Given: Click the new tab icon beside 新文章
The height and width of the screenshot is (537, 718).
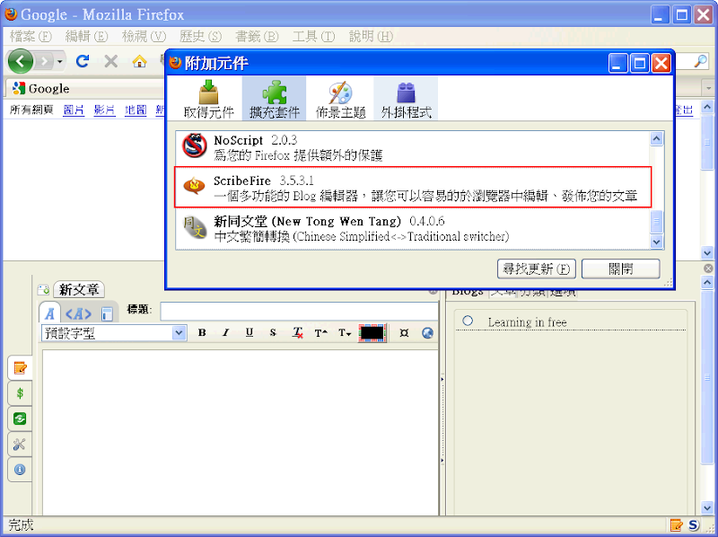Looking at the screenshot, I should 43,289.
